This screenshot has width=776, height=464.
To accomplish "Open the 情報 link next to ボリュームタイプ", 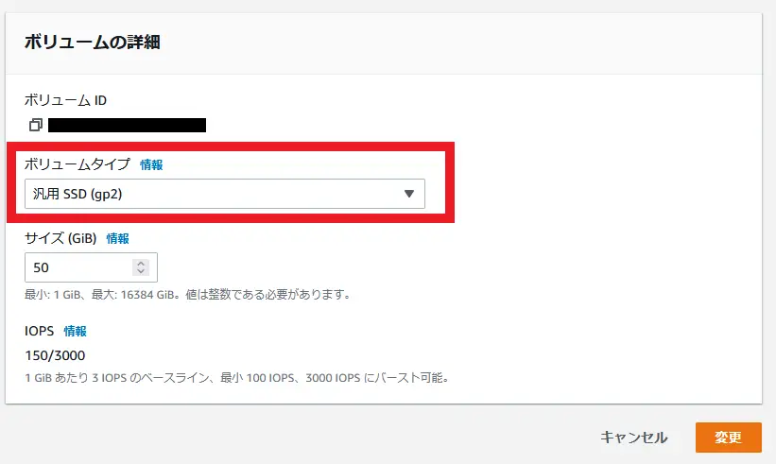I will click(151, 164).
